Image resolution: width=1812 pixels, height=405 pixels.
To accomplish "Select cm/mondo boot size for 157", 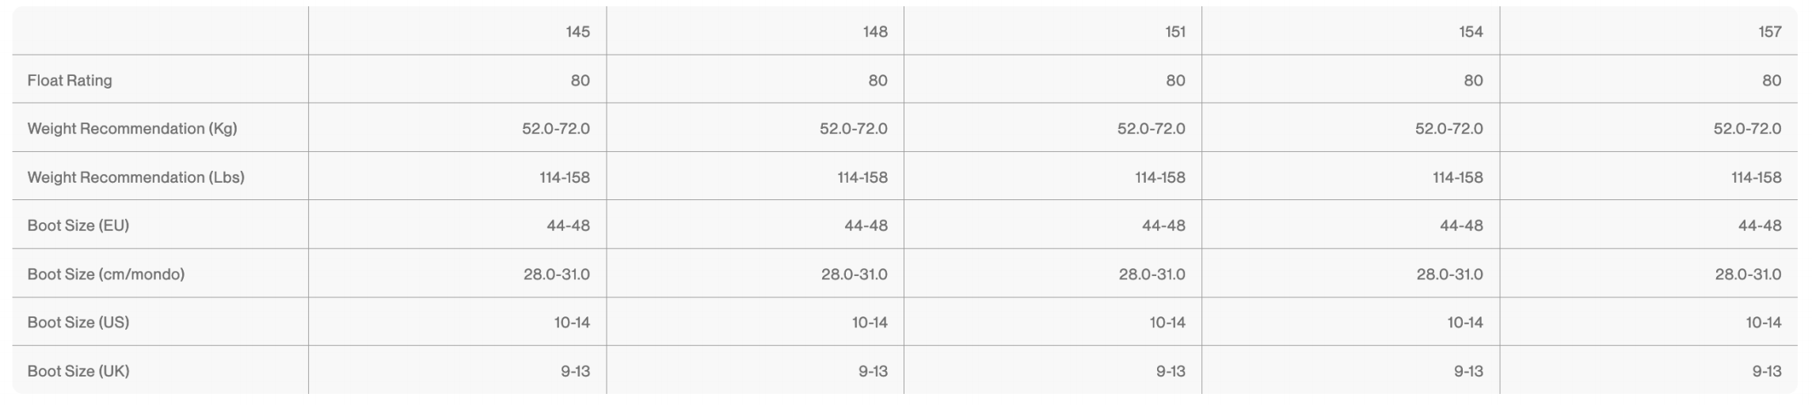I will (1748, 274).
